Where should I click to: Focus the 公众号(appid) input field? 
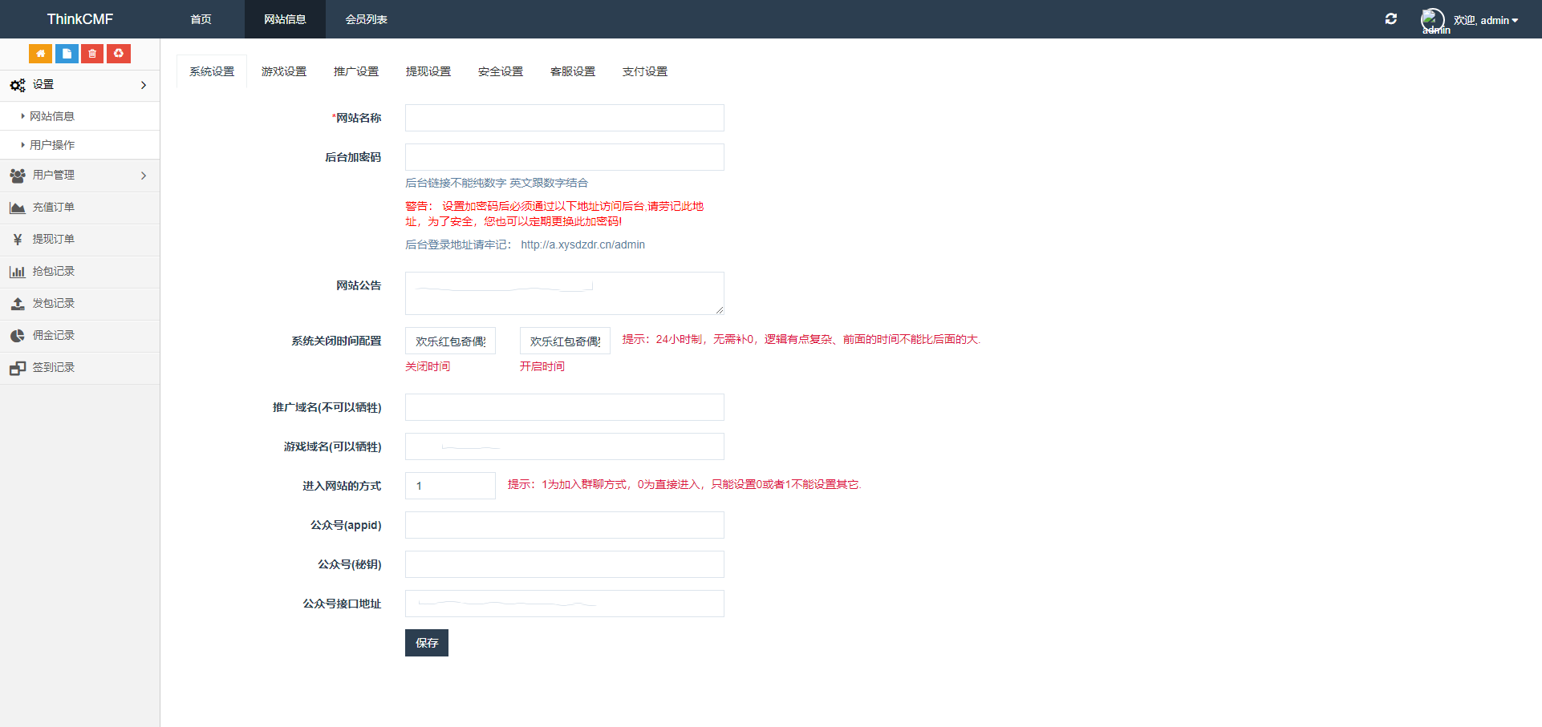pos(565,525)
